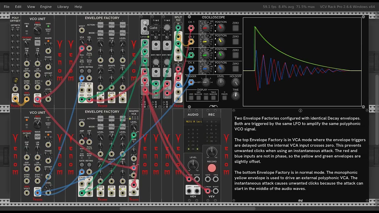The height and width of the screenshot is (213, 379).
Task: Open the Help menu
Action: 78,7
